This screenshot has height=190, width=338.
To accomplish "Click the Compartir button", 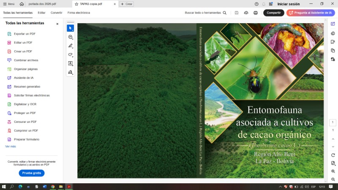I will click(x=273, y=13).
